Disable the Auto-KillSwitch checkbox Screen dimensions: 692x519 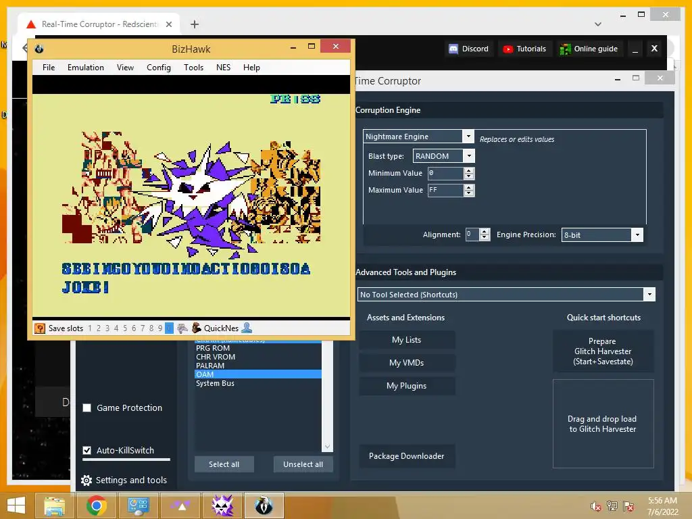click(87, 450)
